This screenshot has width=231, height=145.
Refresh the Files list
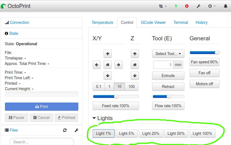(x=65, y=130)
